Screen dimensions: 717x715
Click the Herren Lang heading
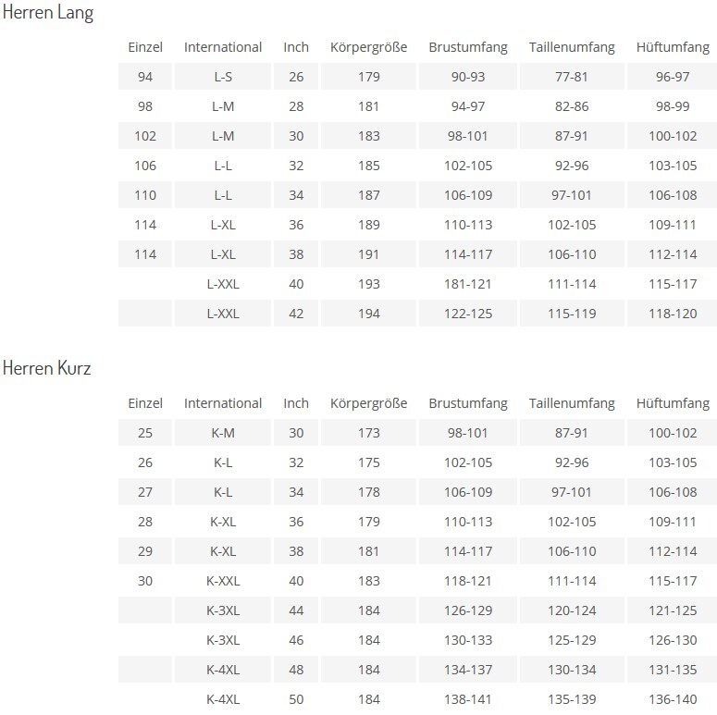coord(48,12)
